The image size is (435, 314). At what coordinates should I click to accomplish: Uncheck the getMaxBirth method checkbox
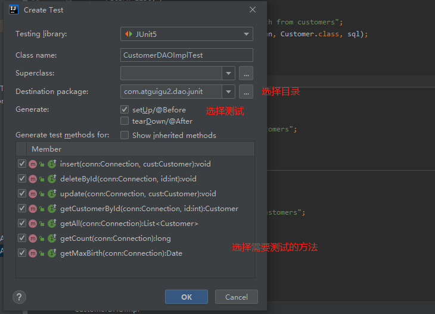tap(22, 253)
